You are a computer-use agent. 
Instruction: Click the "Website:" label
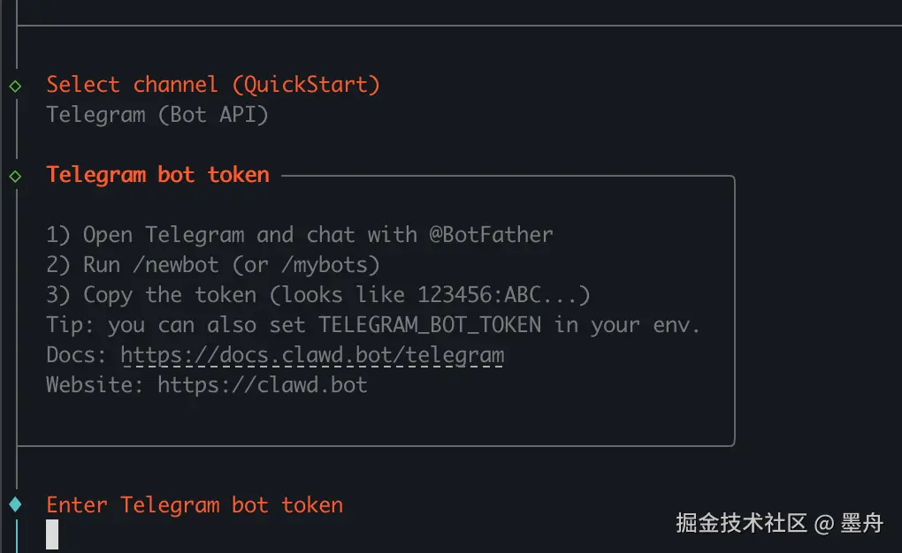pos(96,385)
